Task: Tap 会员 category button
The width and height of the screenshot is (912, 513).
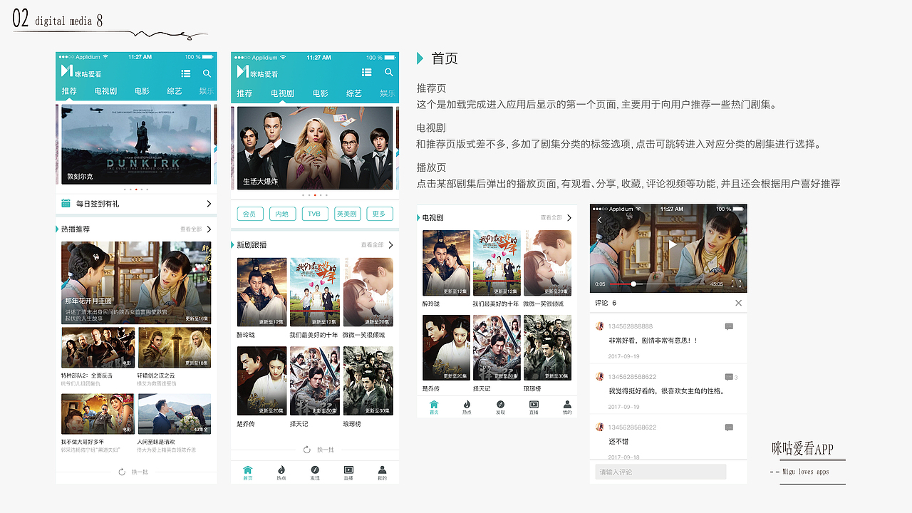Action: [x=249, y=214]
